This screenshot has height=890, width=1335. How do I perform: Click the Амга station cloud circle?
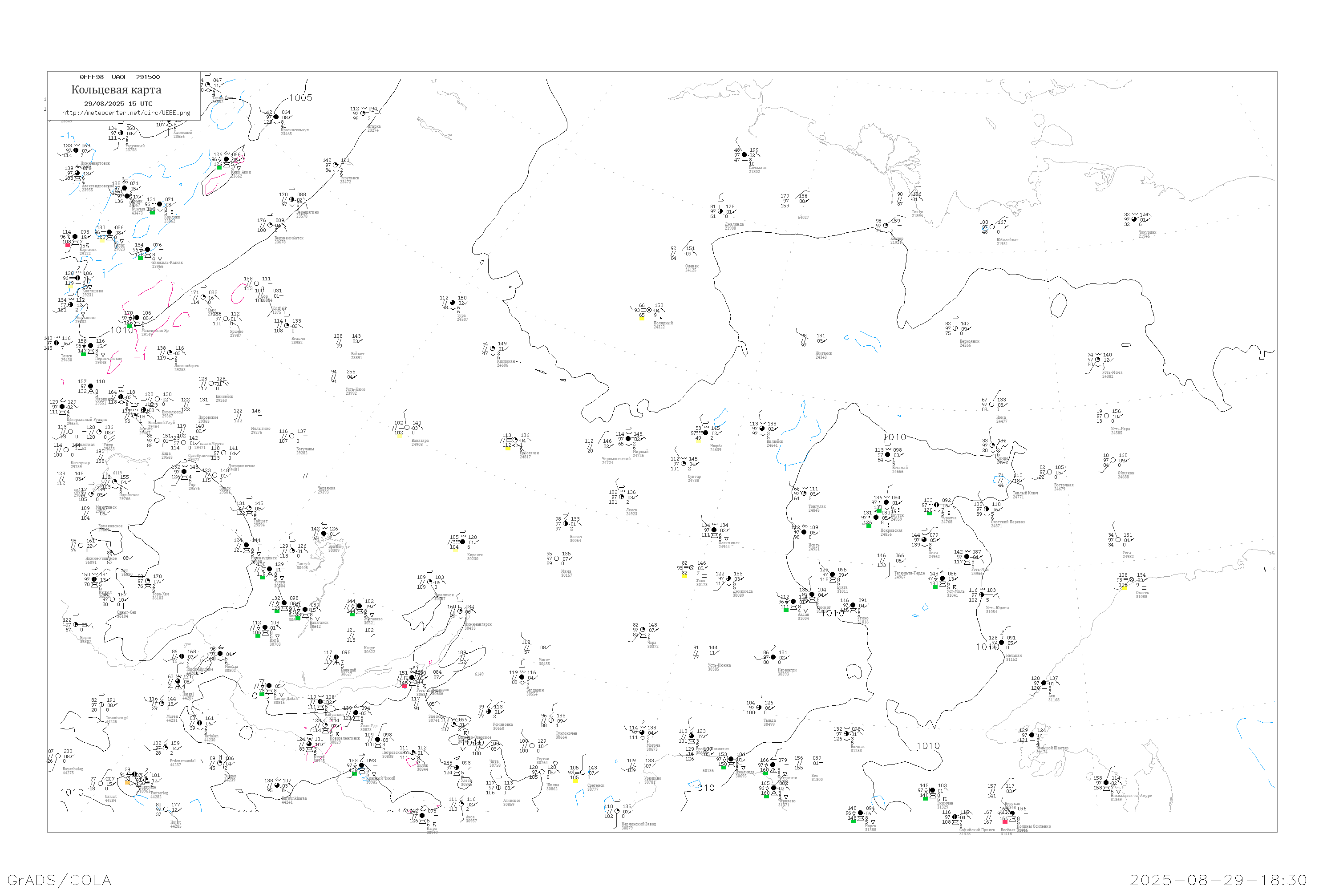click(x=924, y=540)
